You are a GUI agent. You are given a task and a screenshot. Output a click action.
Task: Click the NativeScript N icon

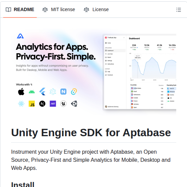tap(63, 91)
